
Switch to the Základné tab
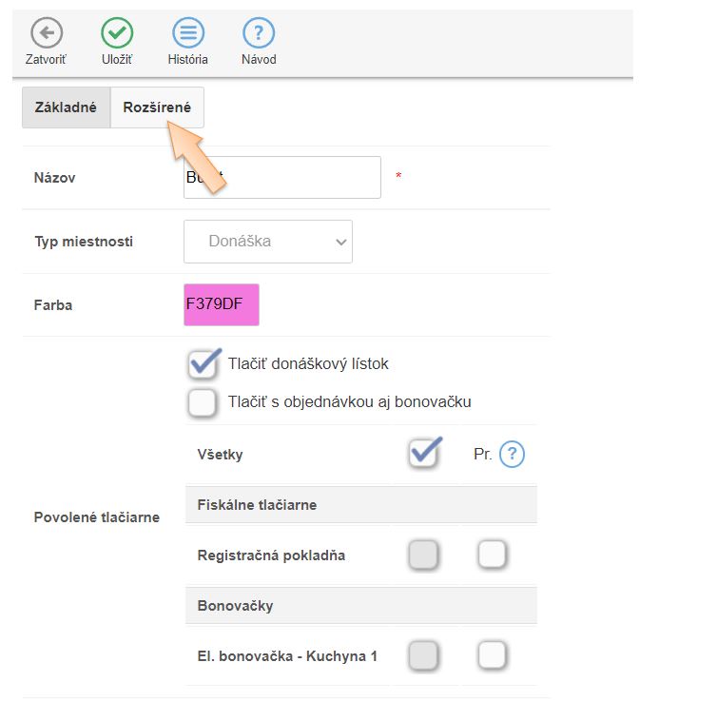coord(66,107)
